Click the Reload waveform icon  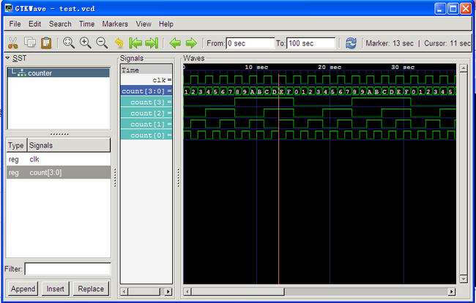coord(351,43)
